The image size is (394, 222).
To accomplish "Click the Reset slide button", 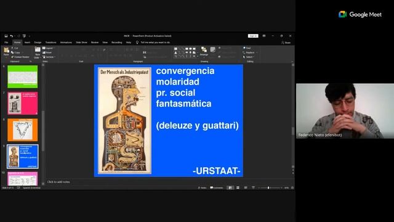I will point(47,52).
